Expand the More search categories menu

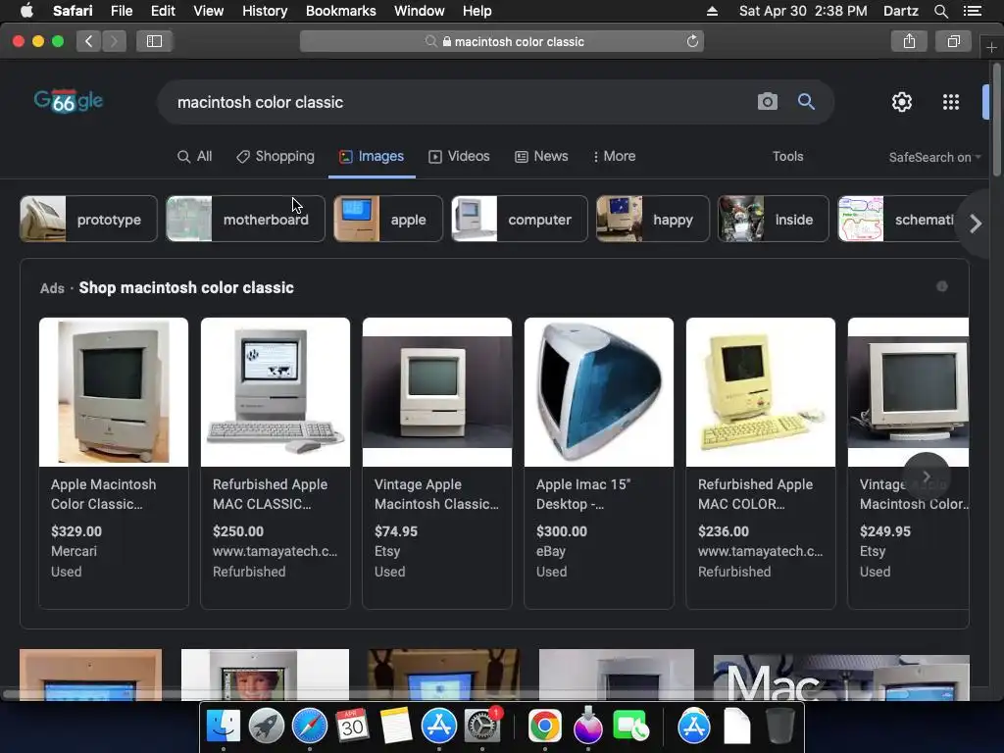(614, 156)
